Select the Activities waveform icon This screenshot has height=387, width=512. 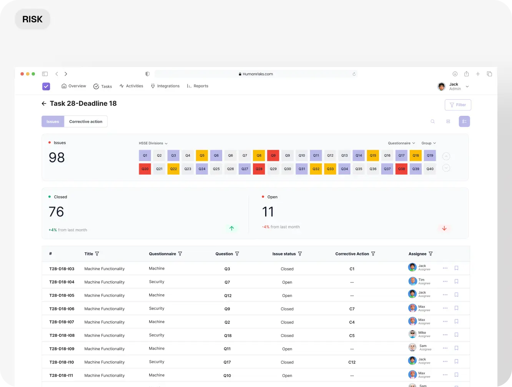[x=121, y=86]
